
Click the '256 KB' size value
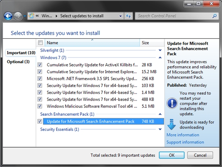tap(148, 78)
